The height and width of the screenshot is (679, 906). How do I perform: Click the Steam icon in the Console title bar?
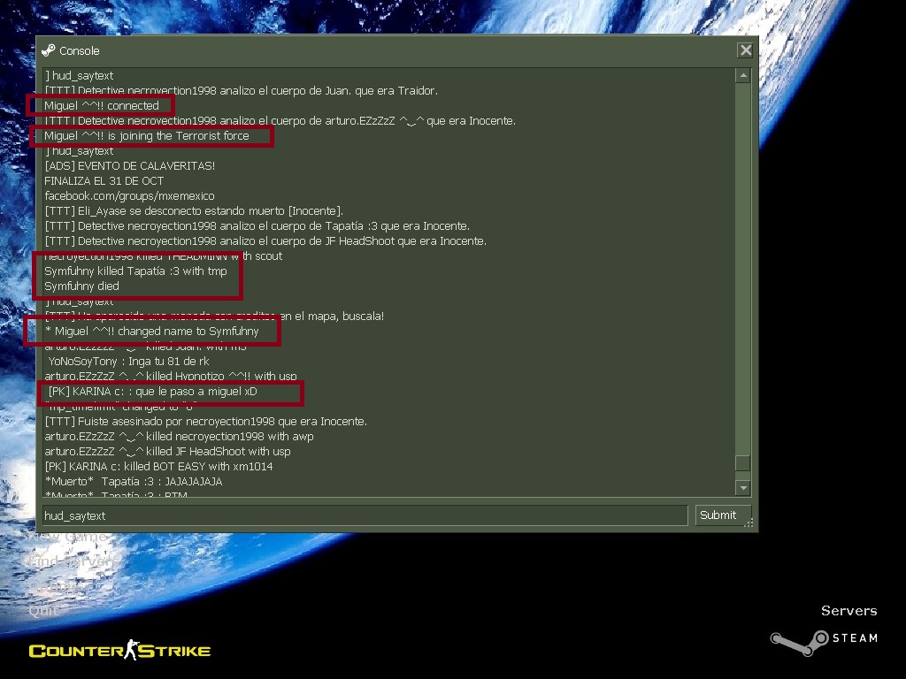(x=49, y=50)
